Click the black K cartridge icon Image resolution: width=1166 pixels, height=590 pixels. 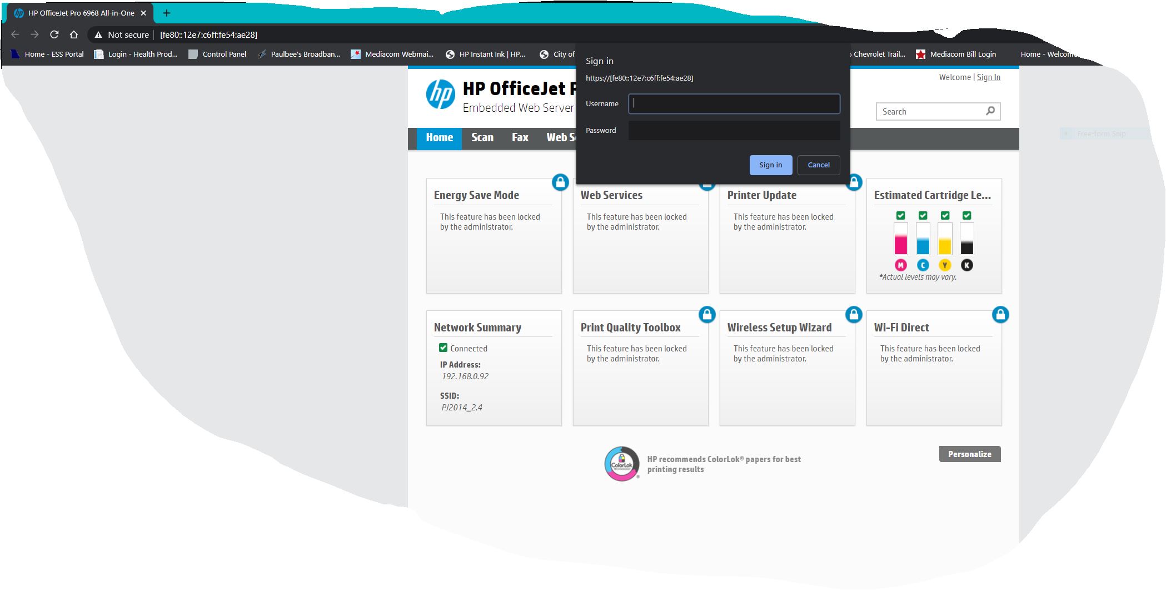pos(967,265)
